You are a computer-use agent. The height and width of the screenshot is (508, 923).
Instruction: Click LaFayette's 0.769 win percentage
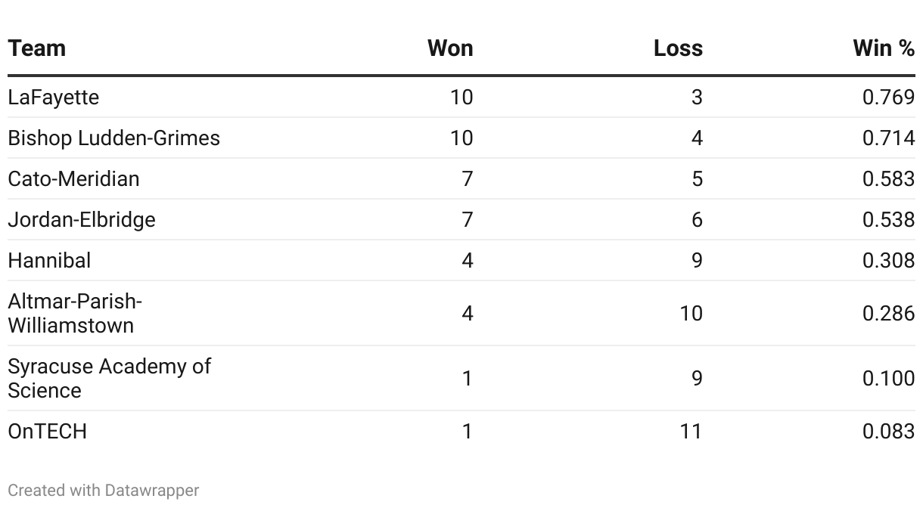[889, 98]
